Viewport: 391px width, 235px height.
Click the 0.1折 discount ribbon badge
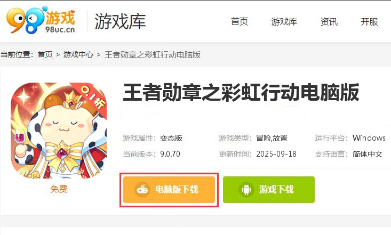pyautogui.click(x=93, y=97)
